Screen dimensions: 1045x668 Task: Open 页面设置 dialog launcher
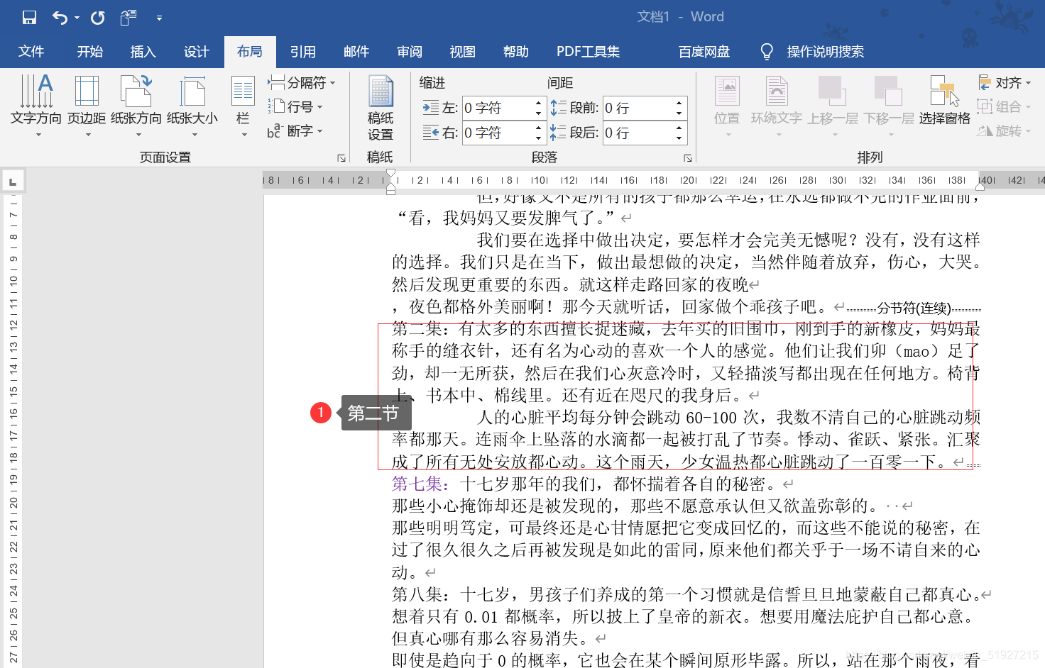pyautogui.click(x=341, y=158)
